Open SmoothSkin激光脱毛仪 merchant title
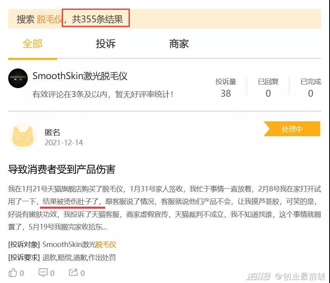This screenshot has width=330, height=283. (80, 76)
